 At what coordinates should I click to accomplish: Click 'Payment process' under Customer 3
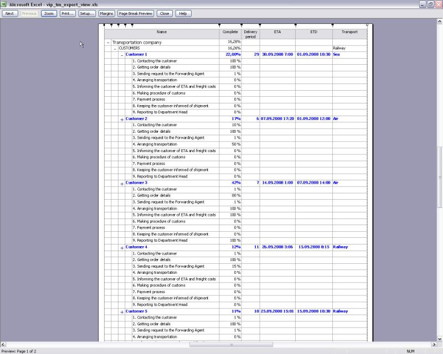[x=148, y=227]
